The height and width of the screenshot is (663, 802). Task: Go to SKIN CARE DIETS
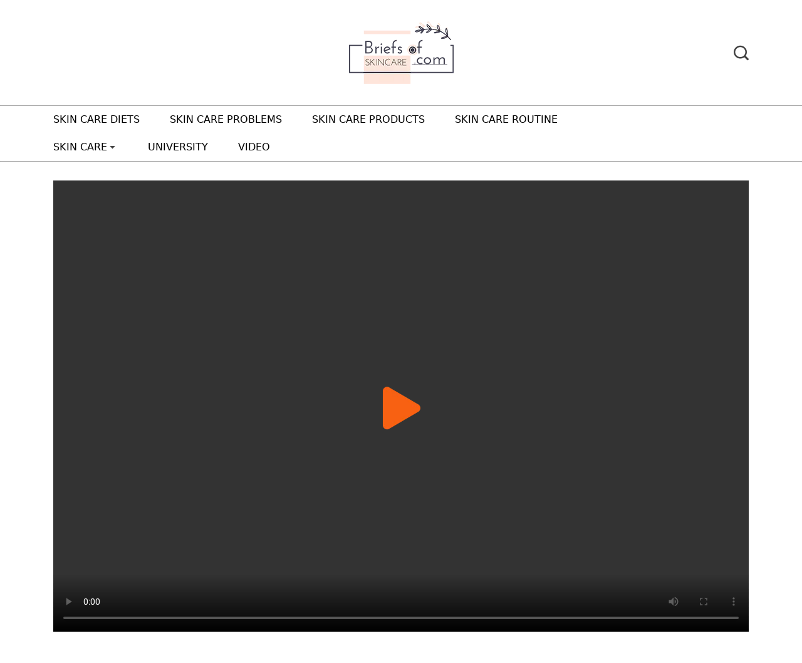click(x=96, y=120)
